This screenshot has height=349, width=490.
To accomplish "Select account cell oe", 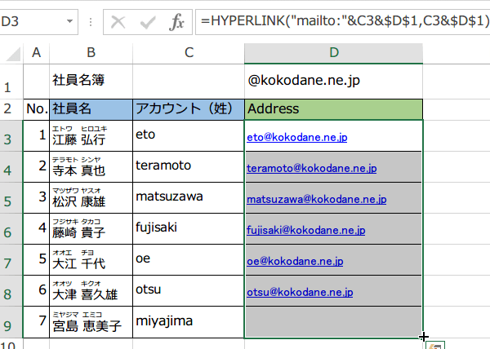I will 189,259.
